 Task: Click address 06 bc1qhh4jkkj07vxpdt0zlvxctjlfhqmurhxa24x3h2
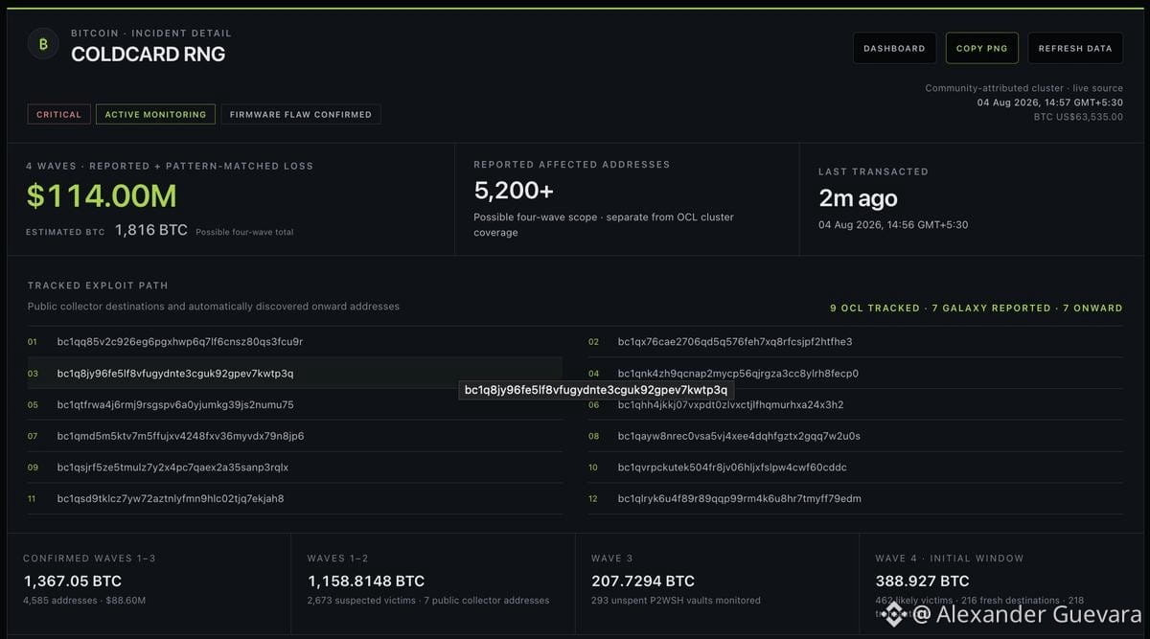pyautogui.click(x=730, y=405)
